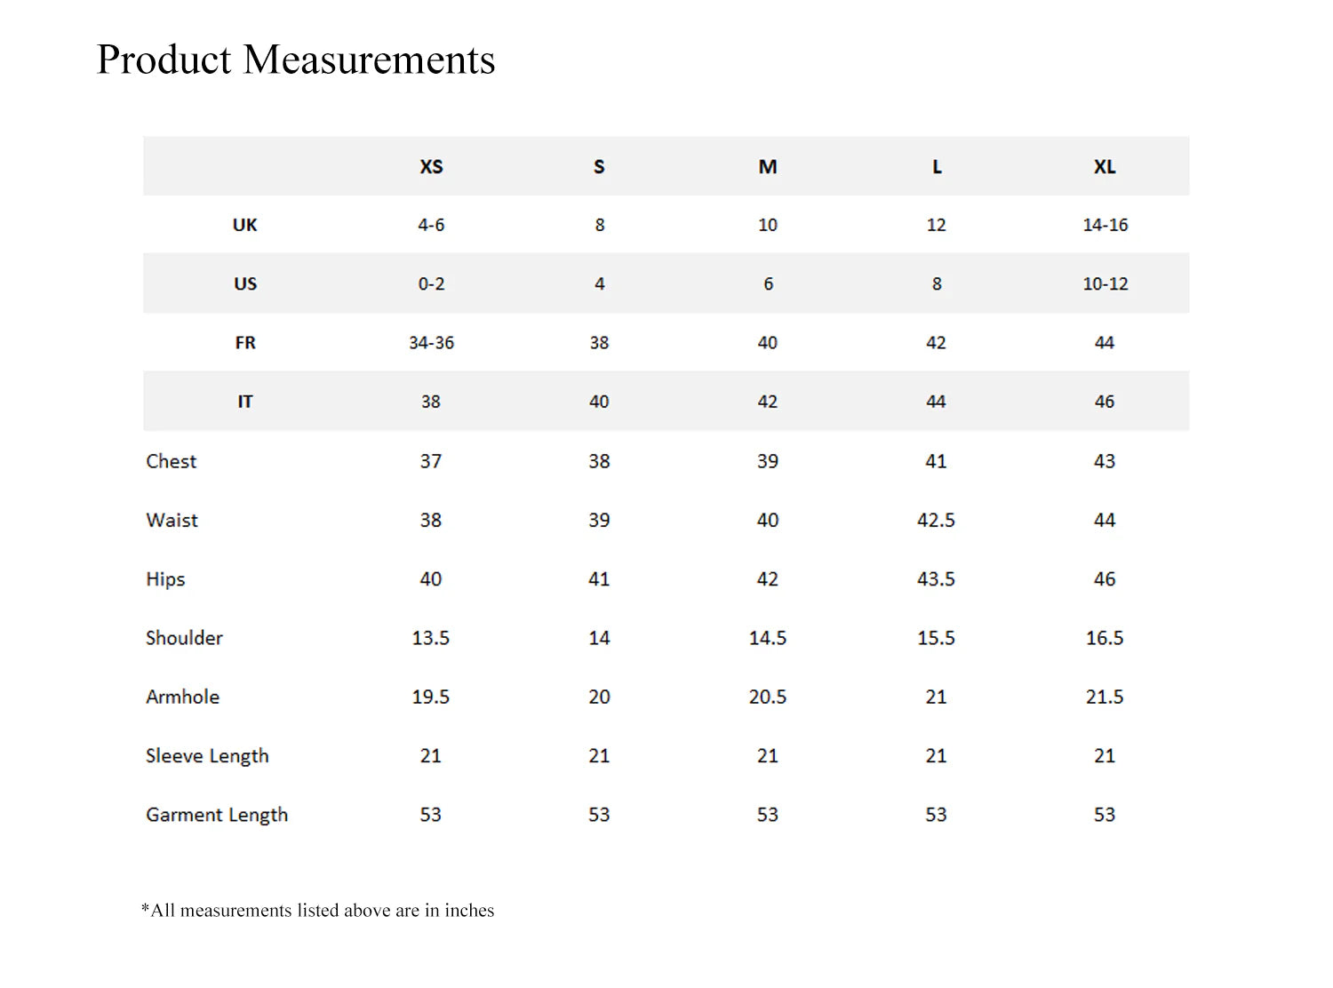Select the XL size column header
The height and width of the screenshot is (988, 1333).
[x=1105, y=167]
